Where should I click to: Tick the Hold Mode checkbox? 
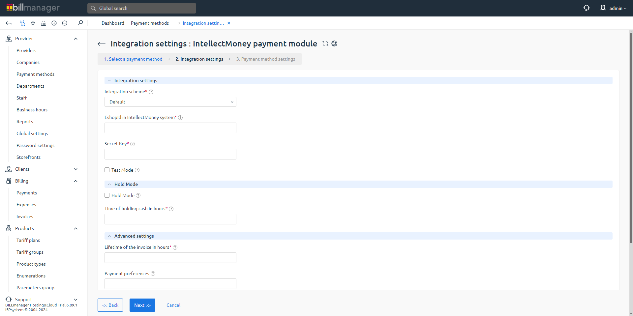coord(107,195)
